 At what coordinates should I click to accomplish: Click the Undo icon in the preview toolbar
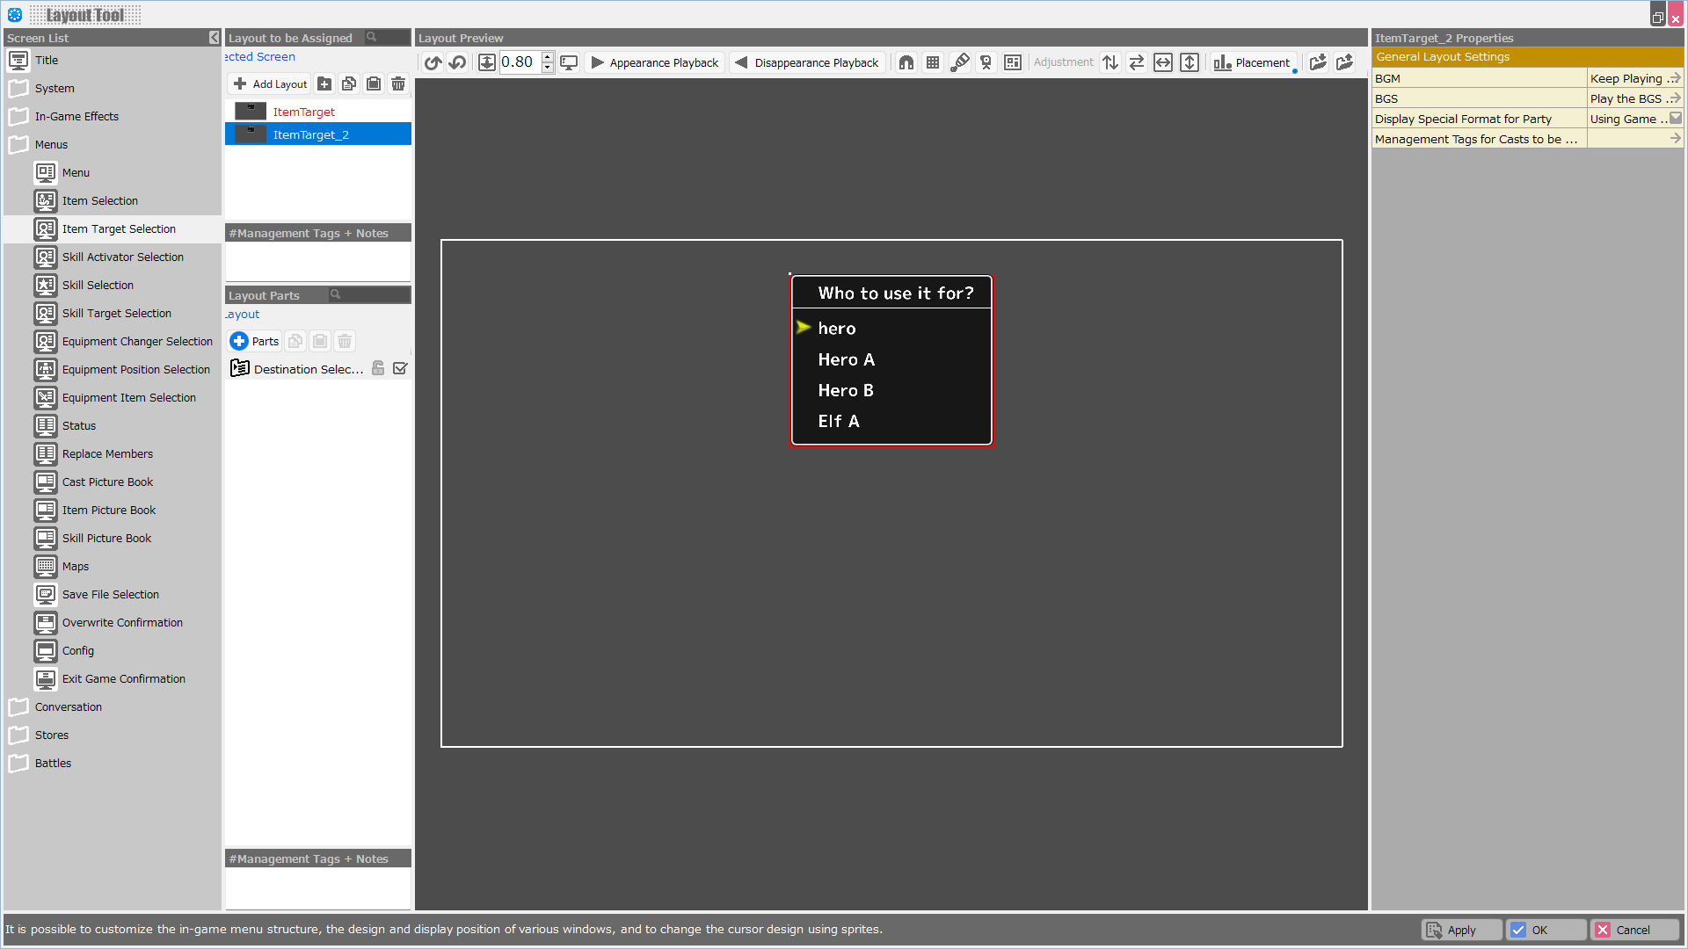click(x=457, y=62)
